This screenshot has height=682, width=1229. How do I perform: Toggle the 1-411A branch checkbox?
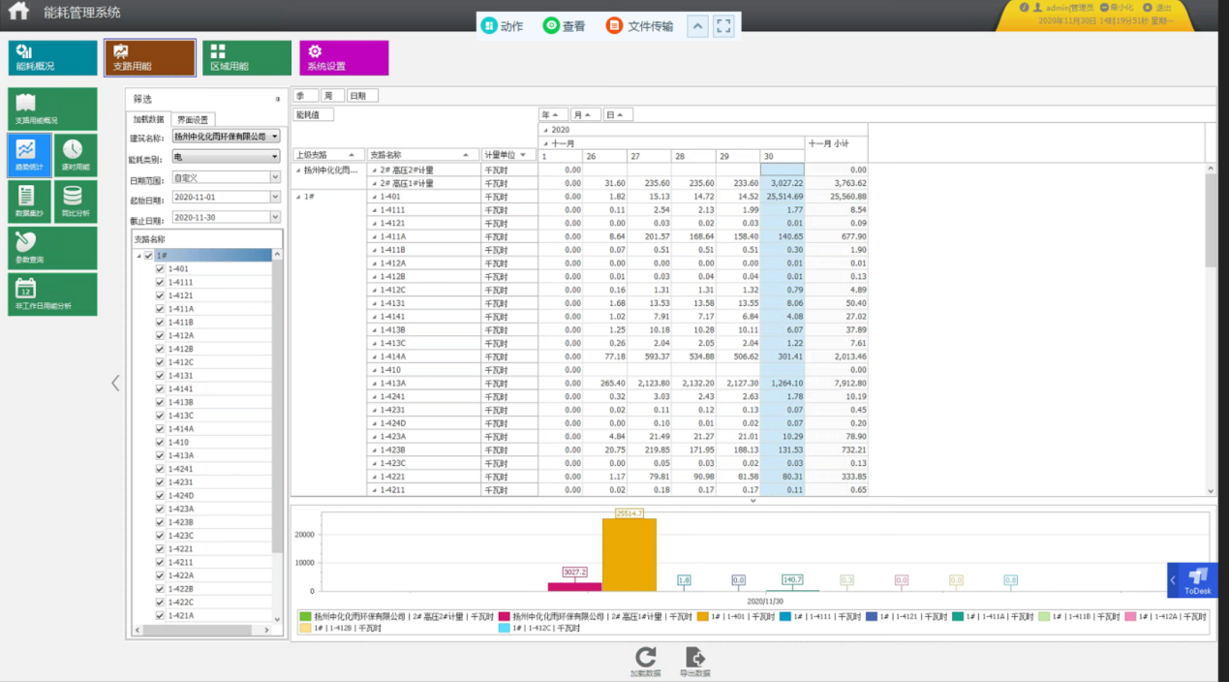160,309
